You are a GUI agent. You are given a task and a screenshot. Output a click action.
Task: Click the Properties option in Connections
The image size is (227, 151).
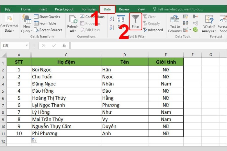pyautogui.click(x=90, y=23)
